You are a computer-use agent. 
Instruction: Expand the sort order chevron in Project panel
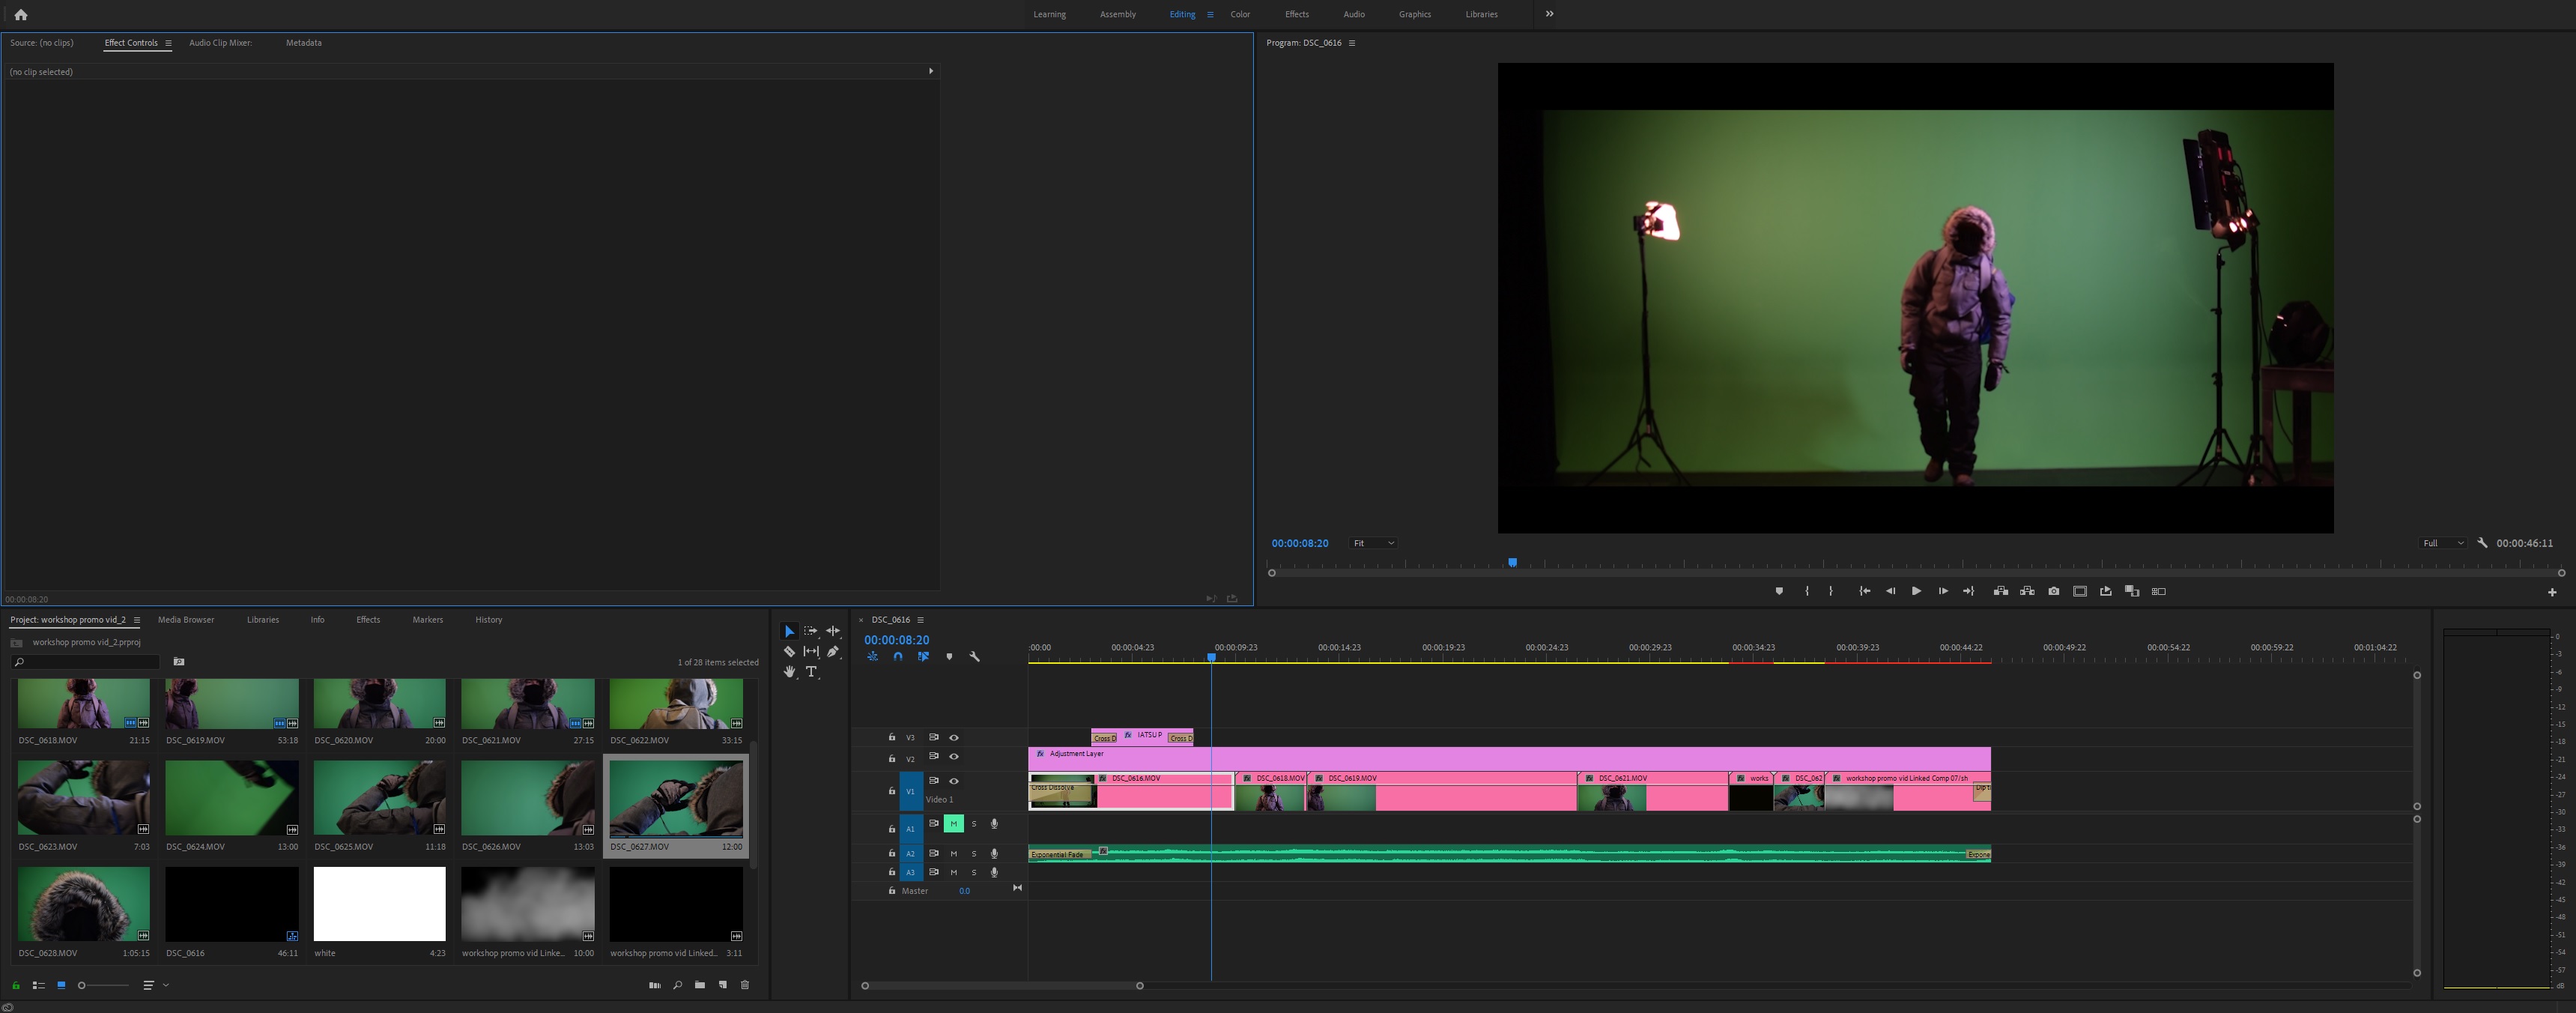[166, 985]
